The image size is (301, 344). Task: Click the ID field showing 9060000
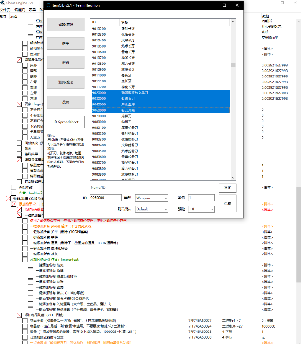[106, 198]
